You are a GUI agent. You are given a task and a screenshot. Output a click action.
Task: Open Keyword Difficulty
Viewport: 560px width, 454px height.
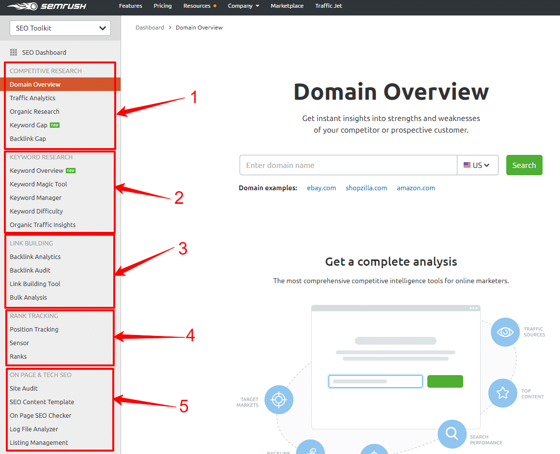point(36,212)
